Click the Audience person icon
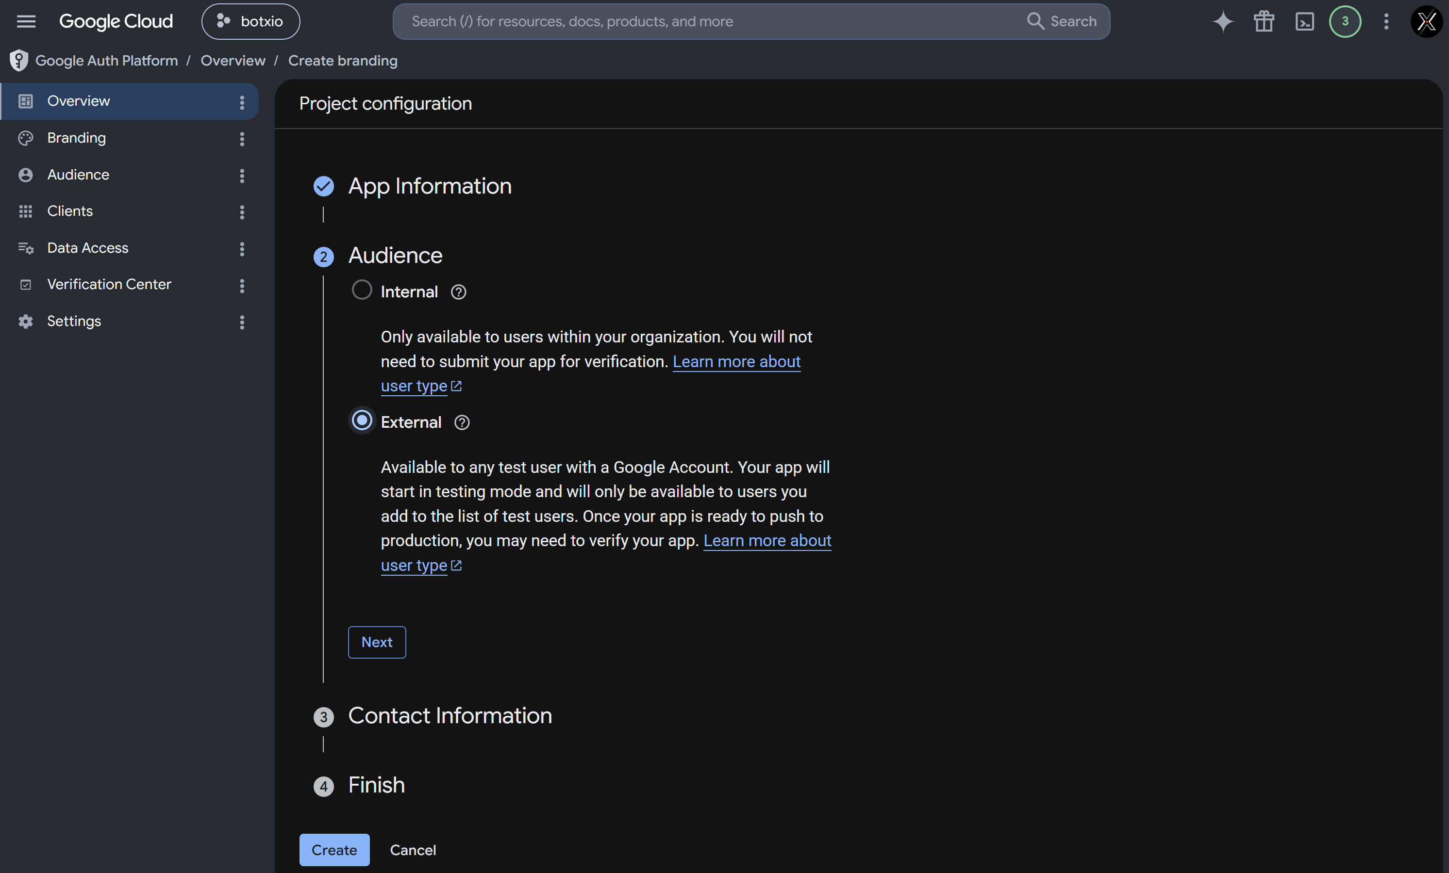Viewport: 1449px width, 873px height. [25, 175]
